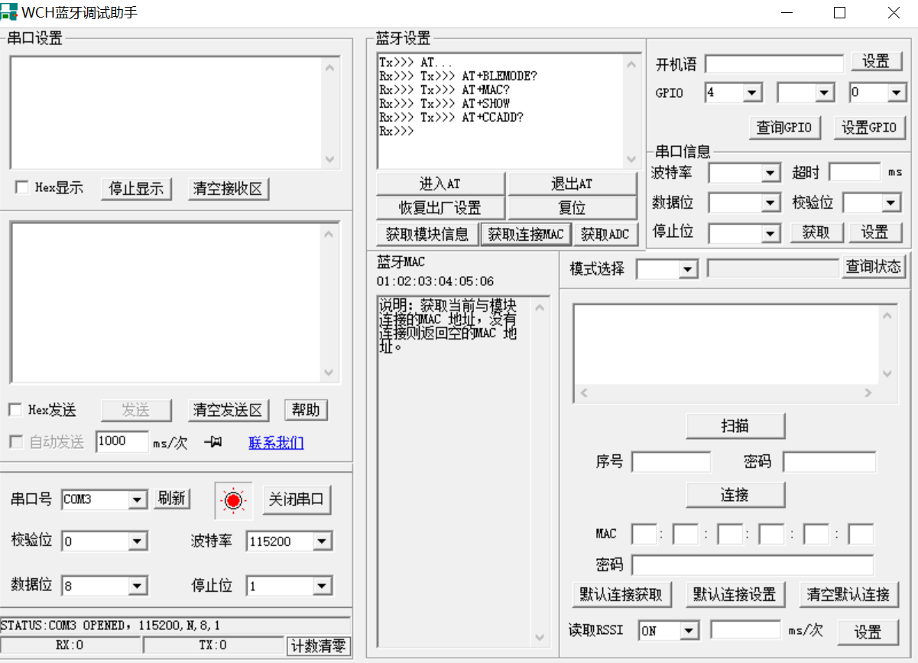Click the 进入AT button
The image size is (918, 663).
click(440, 184)
